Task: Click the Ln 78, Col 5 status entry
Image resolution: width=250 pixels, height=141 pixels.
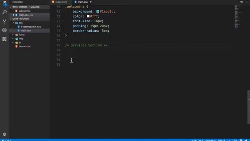Action: point(196,140)
